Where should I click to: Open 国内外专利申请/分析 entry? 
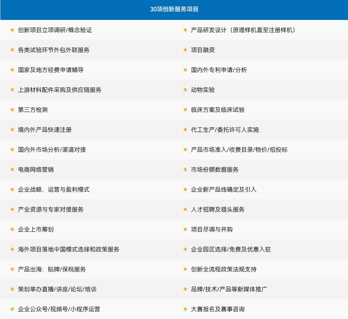219,70
